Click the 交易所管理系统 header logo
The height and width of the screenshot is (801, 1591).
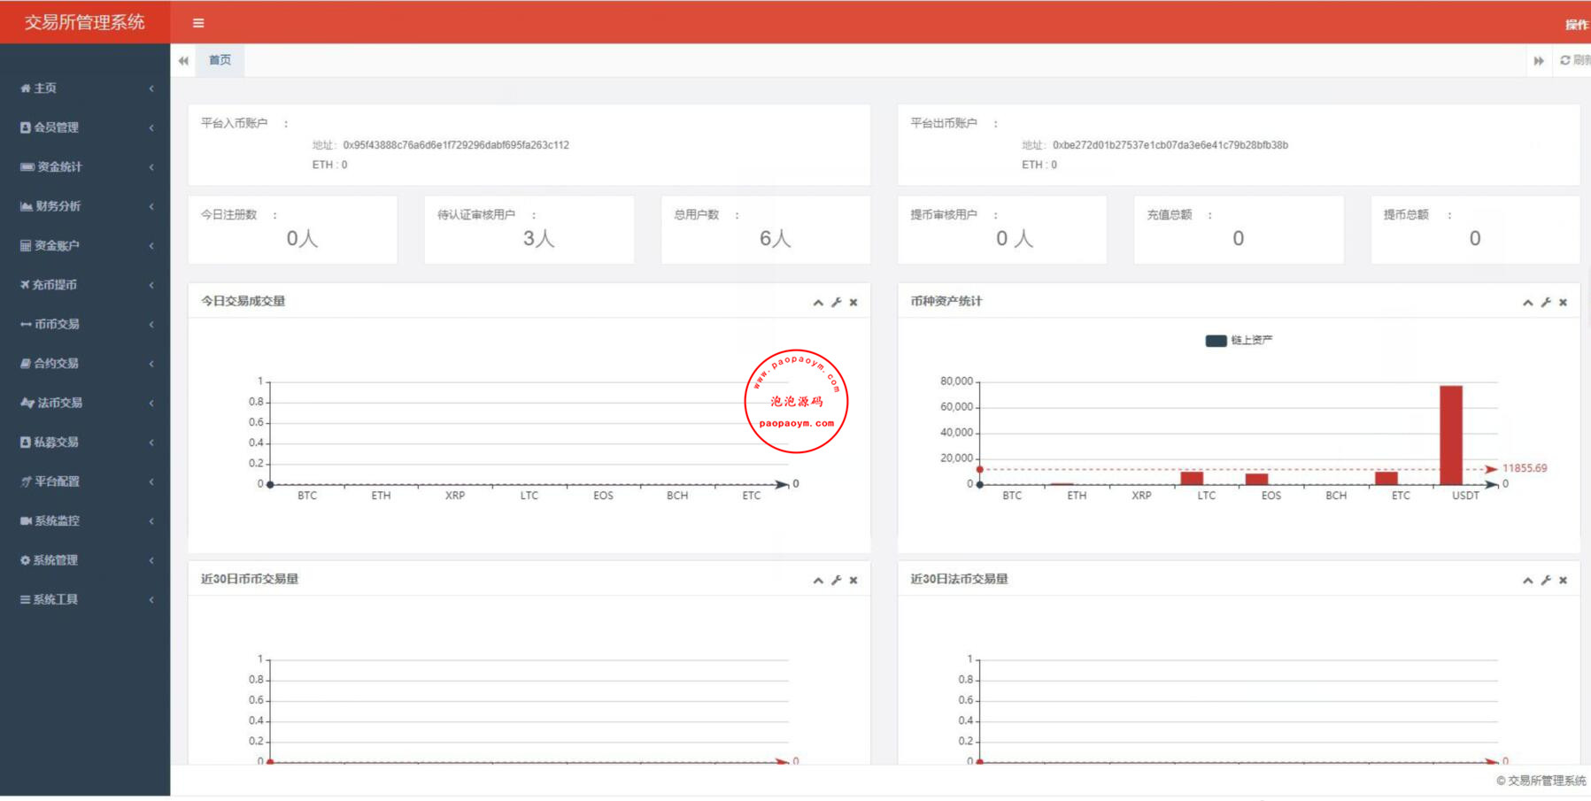[x=85, y=22]
